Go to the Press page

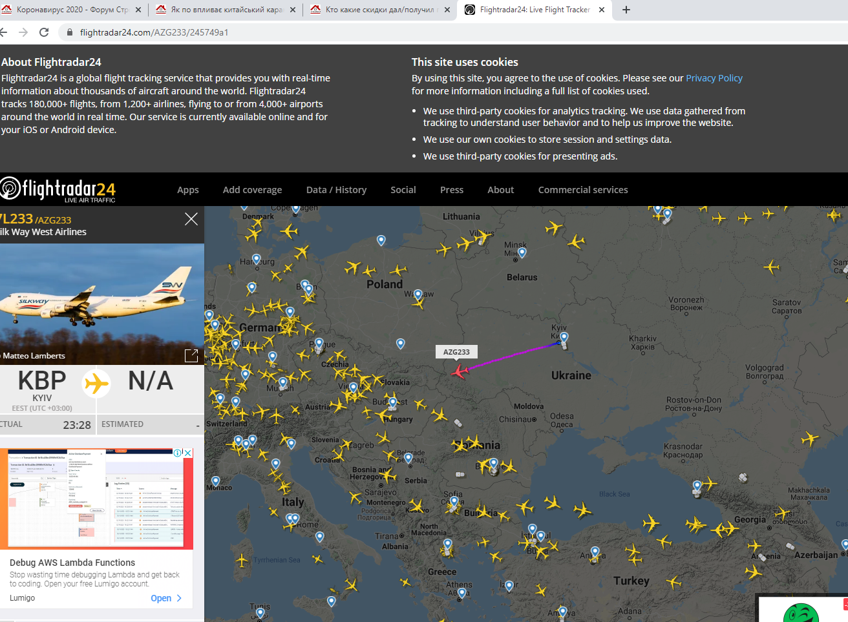(452, 190)
